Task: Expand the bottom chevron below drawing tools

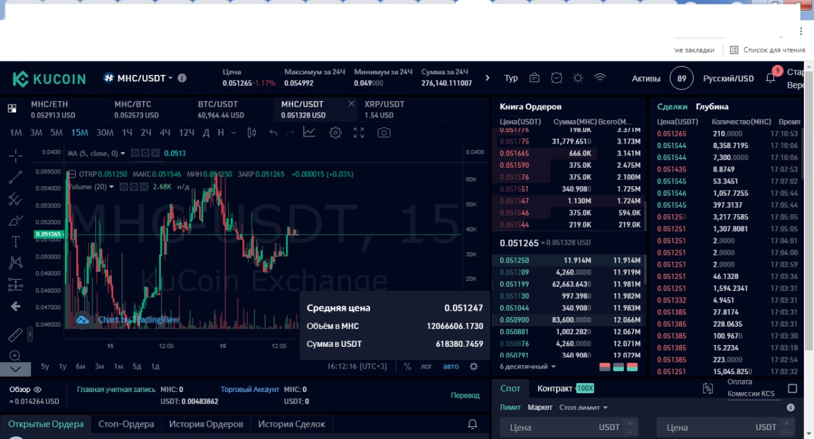Action: [15, 368]
